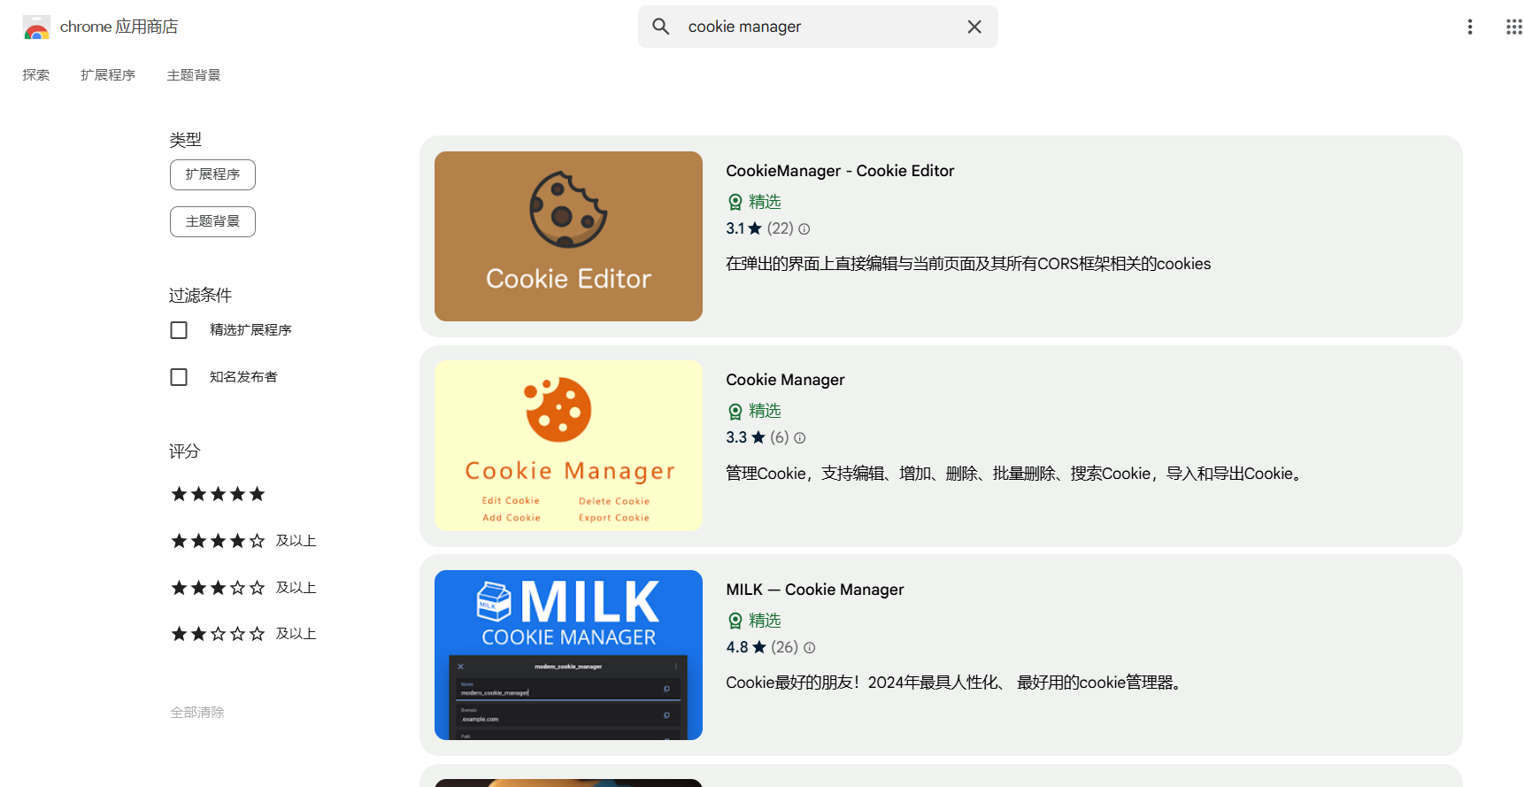Click the featured badge icon for Cookie Manager
1524x787 pixels.
point(735,411)
